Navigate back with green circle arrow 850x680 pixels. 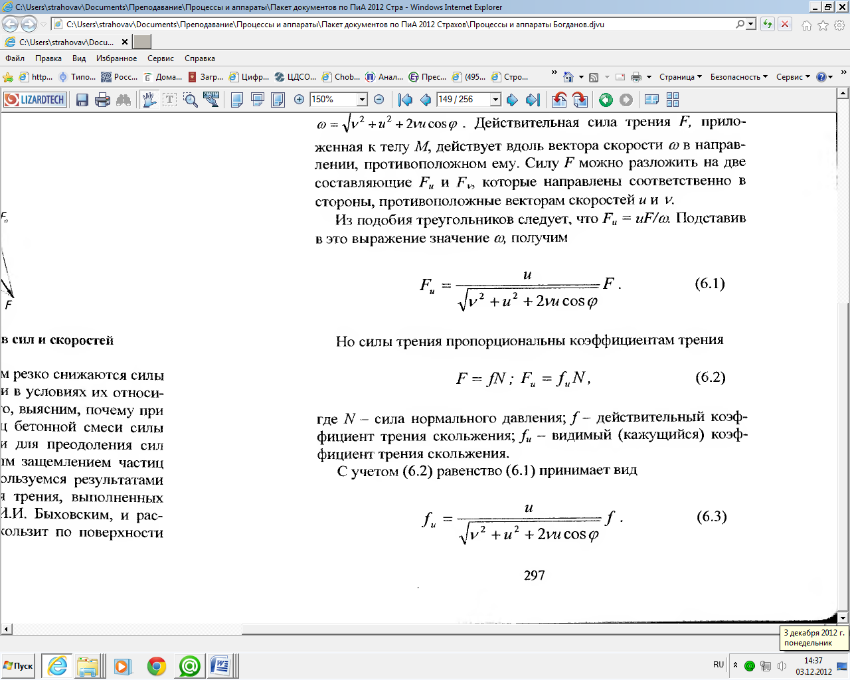tap(606, 100)
